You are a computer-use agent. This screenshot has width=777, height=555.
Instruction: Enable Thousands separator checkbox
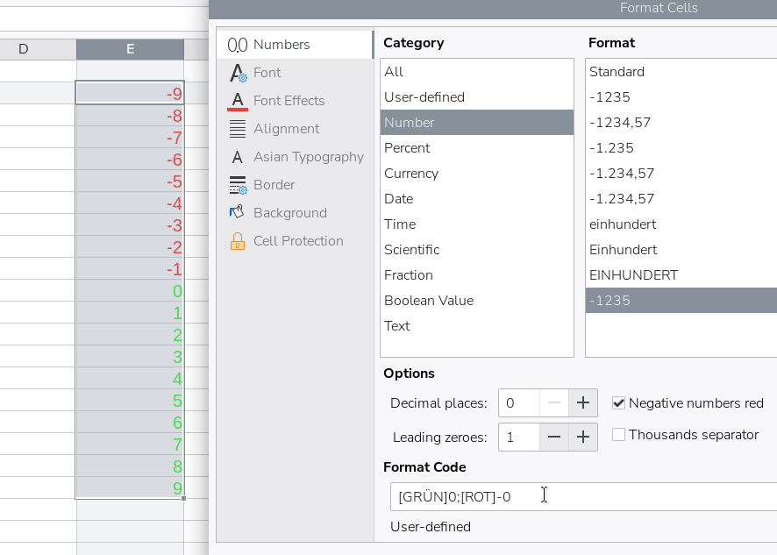point(618,435)
